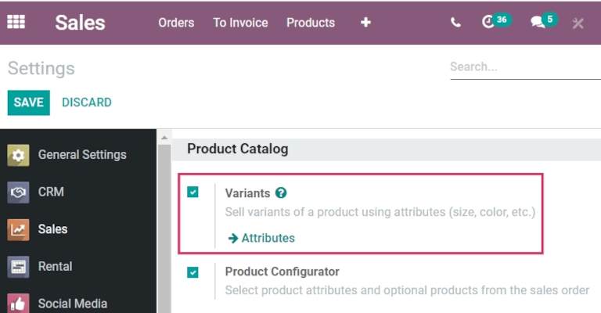Viewport: 601px width, 313px height.
Task: Click the sidebar scrollbar up arrow
Action: coord(164,138)
